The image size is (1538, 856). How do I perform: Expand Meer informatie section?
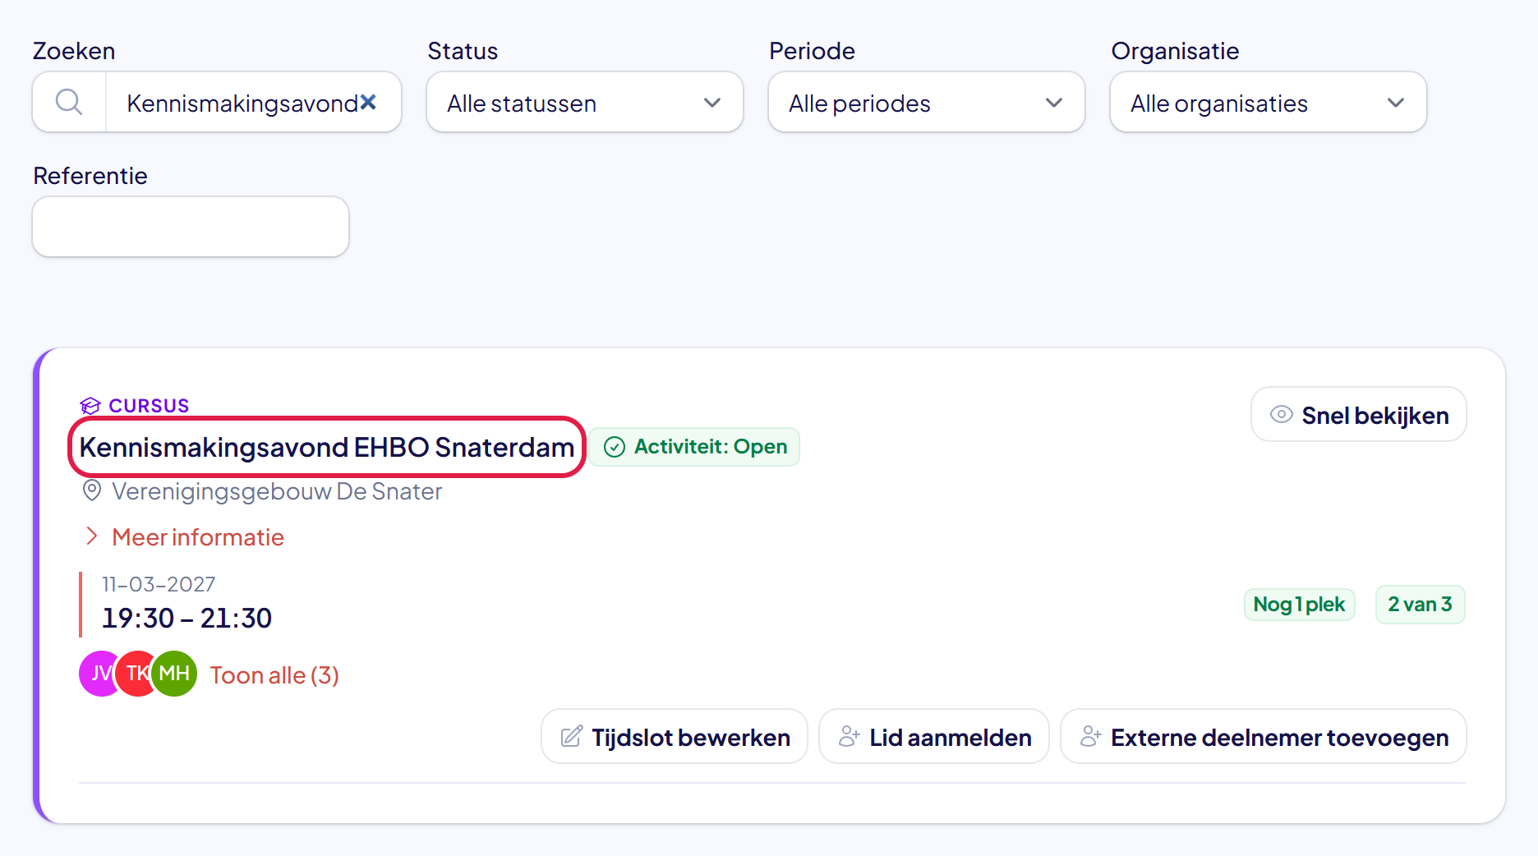tap(185, 537)
